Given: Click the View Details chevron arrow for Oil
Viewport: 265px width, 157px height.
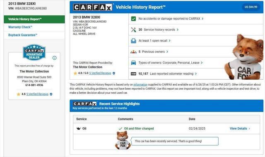Looking at the screenshot, I should tap(249, 128).
